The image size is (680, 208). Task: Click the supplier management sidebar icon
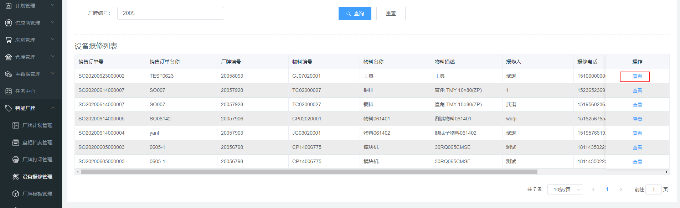(x=9, y=23)
